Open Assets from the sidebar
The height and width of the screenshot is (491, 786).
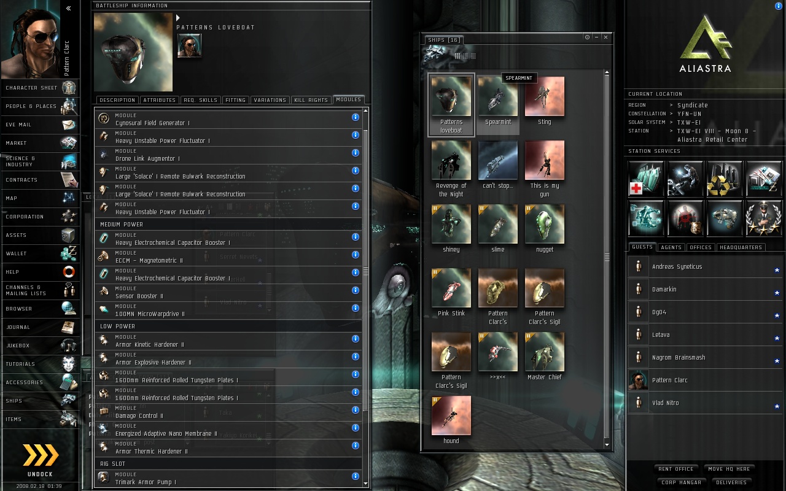coord(40,235)
